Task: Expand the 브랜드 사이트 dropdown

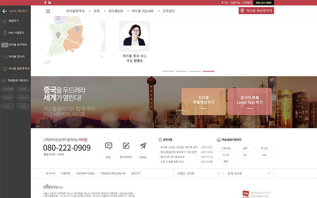Action: tap(198, 173)
